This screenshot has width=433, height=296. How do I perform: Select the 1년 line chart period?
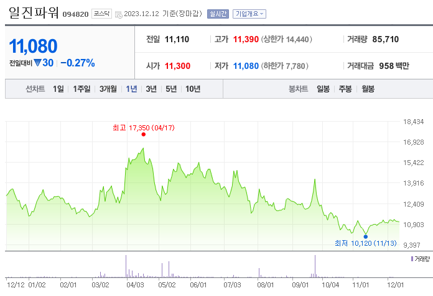[131, 89]
